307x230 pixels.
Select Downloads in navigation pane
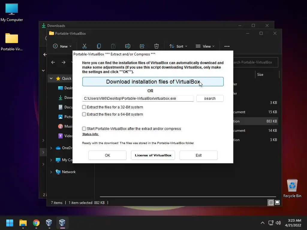(66, 98)
